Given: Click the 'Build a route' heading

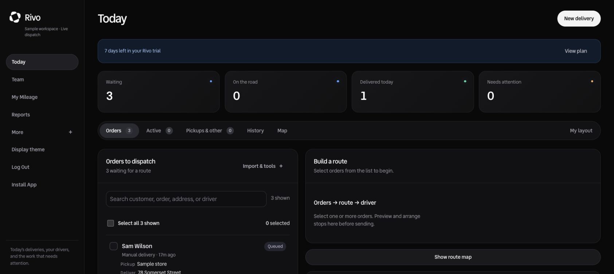Looking at the screenshot, I should point(331,162).
